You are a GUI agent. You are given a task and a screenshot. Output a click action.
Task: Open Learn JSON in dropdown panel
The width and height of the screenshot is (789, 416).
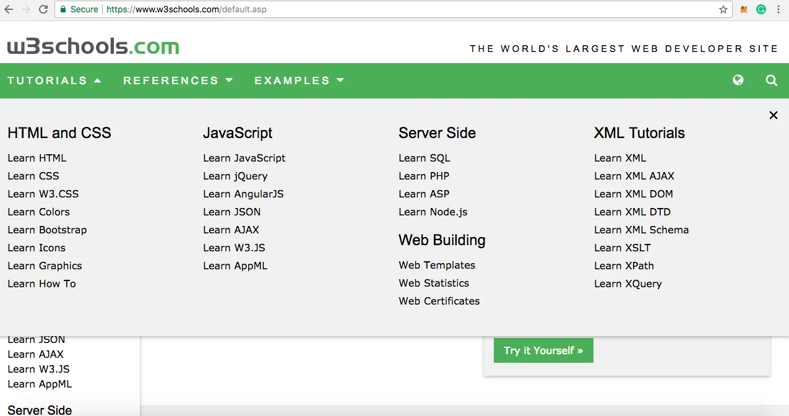click(231, 212)
